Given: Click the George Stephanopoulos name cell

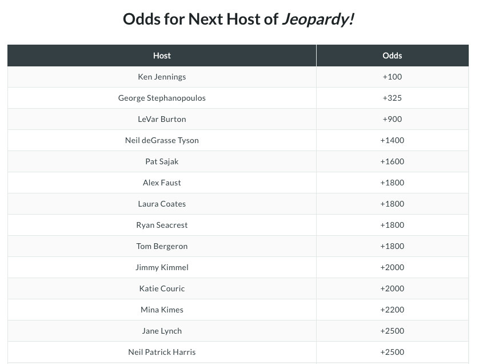Looking at the screenshot, I should pos(162,98).
